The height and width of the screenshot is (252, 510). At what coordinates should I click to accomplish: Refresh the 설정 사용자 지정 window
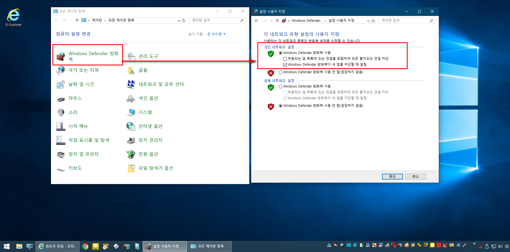pos(373,21)
